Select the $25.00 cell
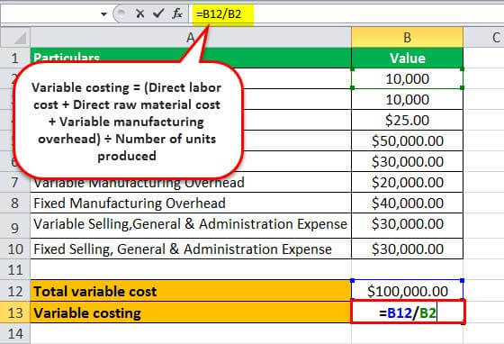This screenshot has height=344, width=504. [x=407, y=121]
